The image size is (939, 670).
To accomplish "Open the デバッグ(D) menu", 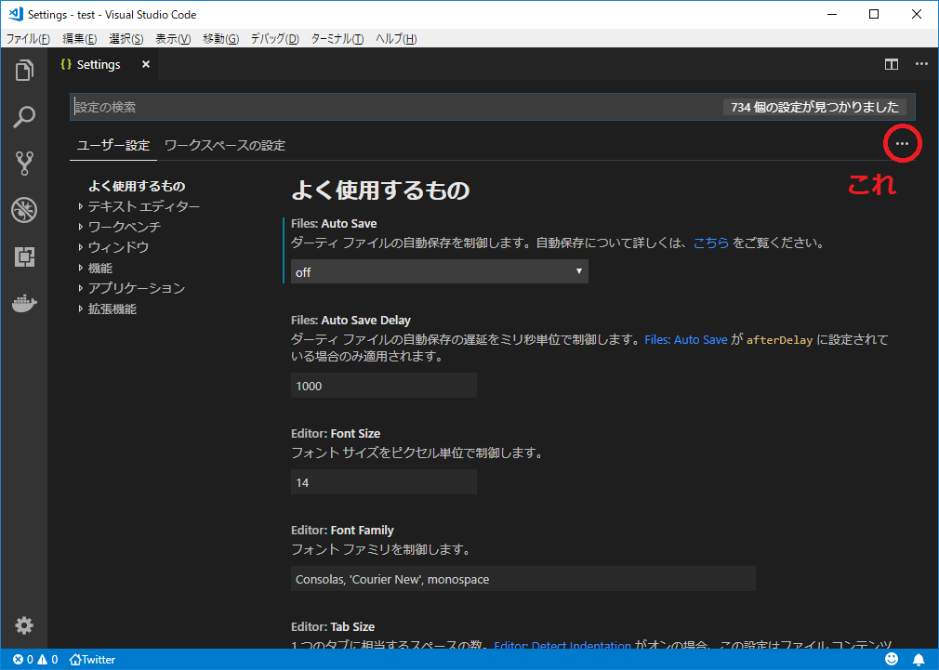I will (x=274, y=39).
